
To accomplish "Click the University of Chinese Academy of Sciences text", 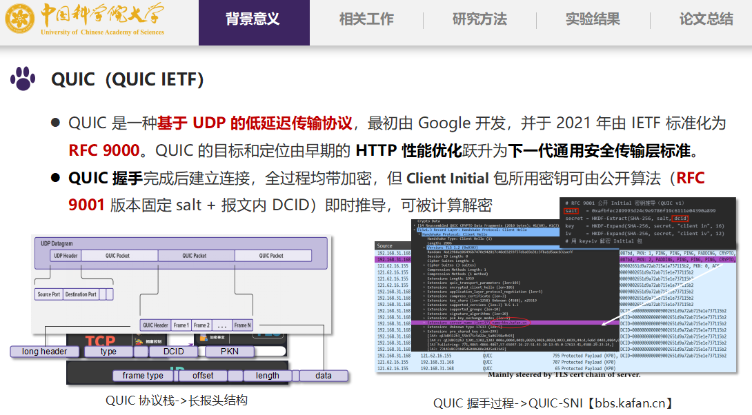I will pos(102,32).
